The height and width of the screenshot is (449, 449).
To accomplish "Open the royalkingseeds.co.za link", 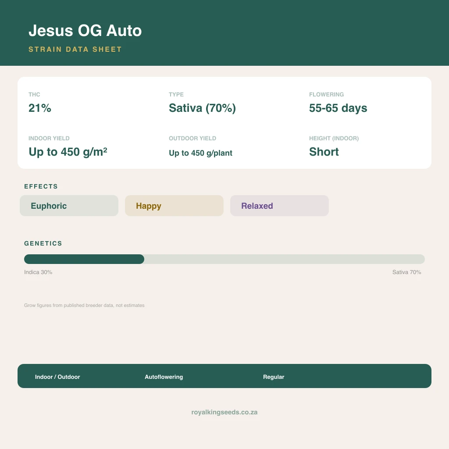I will coord(224,412).
